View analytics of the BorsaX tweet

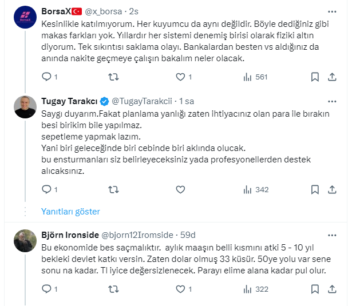(x=248, y=77)
